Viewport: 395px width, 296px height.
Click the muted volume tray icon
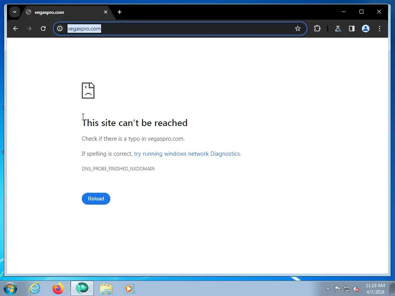coord(356,289)
